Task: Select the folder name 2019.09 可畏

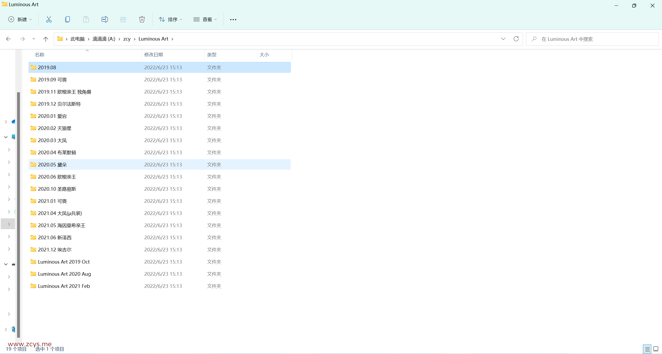Action: pyautogui.click(x=52, y=80)
